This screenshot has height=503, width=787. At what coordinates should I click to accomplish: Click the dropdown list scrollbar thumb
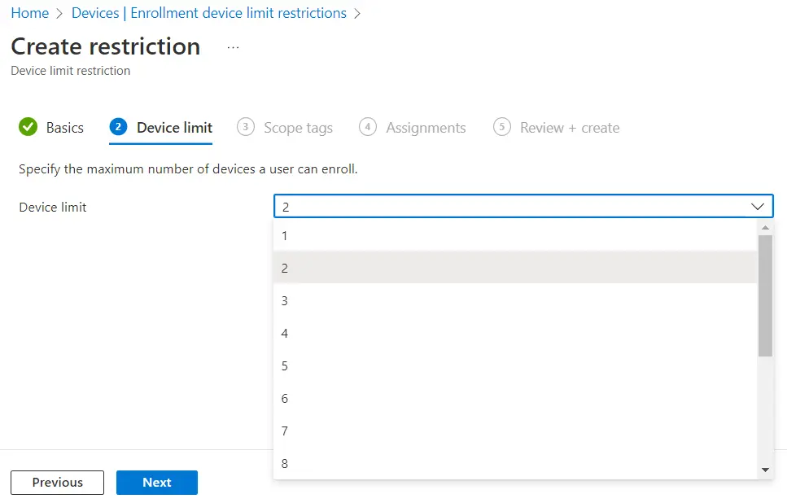click(765, 295)
